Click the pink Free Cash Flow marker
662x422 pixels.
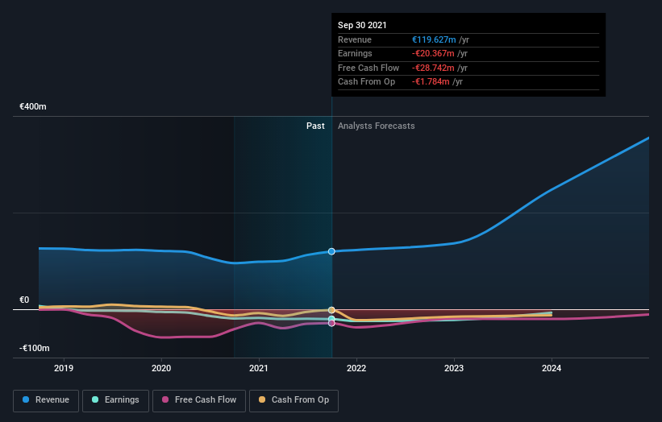click(331, 324)
